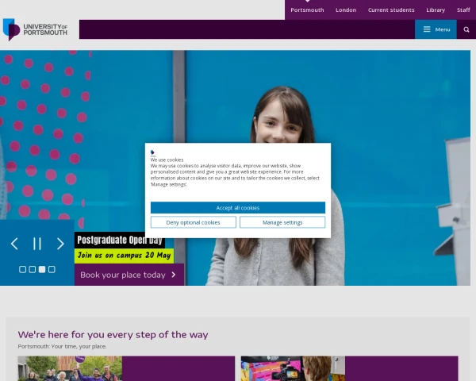This screenshot has height=381, width=476.
Task: Open the Staff link in top bar
Action: click(x=463, y=10)
